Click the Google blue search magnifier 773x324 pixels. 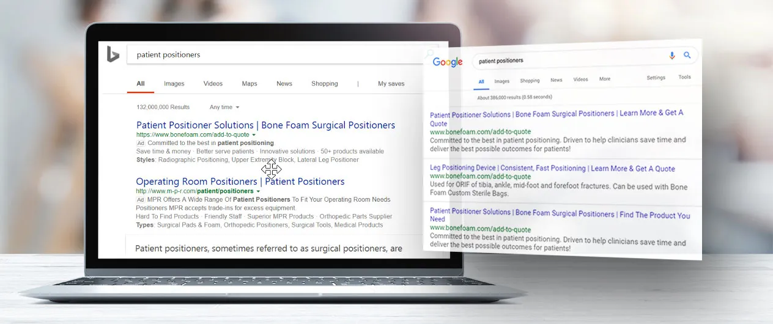(x=687, y=55)
